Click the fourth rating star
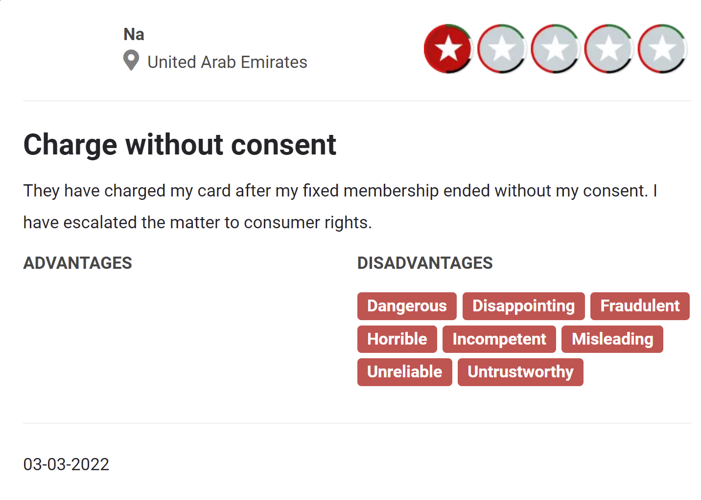This screenshot has height=500, width=701. [608, 49]
